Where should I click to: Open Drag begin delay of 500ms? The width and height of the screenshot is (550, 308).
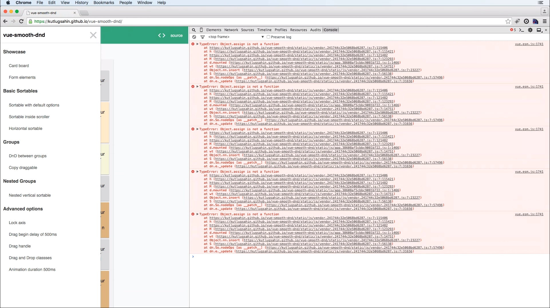33,234
